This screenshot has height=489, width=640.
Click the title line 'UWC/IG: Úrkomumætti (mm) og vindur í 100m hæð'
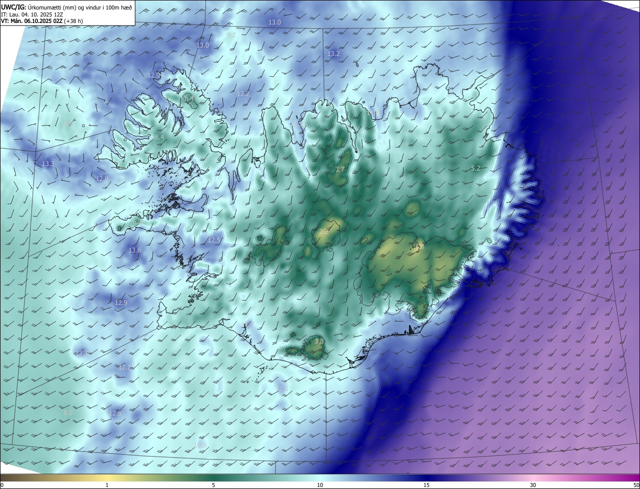click(x=66, y=7)
